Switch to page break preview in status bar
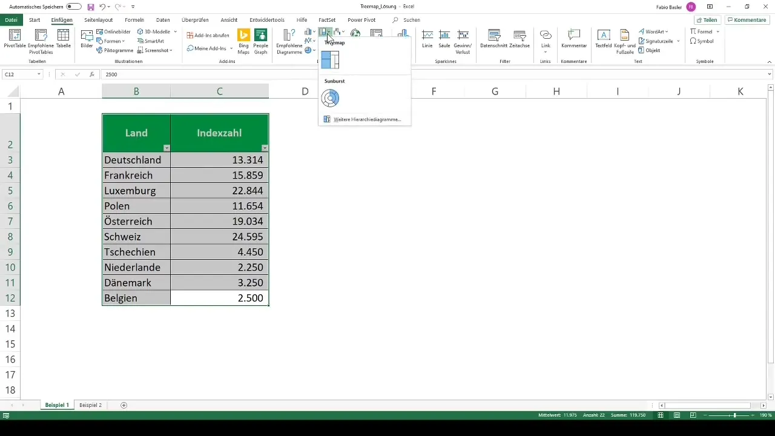 coord(692,415)
